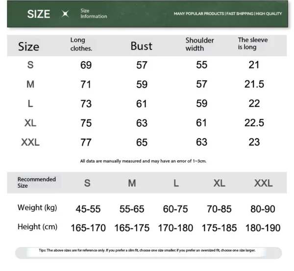This screenshot has height=271, width=294.
Task: Select 'The sleeve is long' column header
Action: [x=253, y=44]
